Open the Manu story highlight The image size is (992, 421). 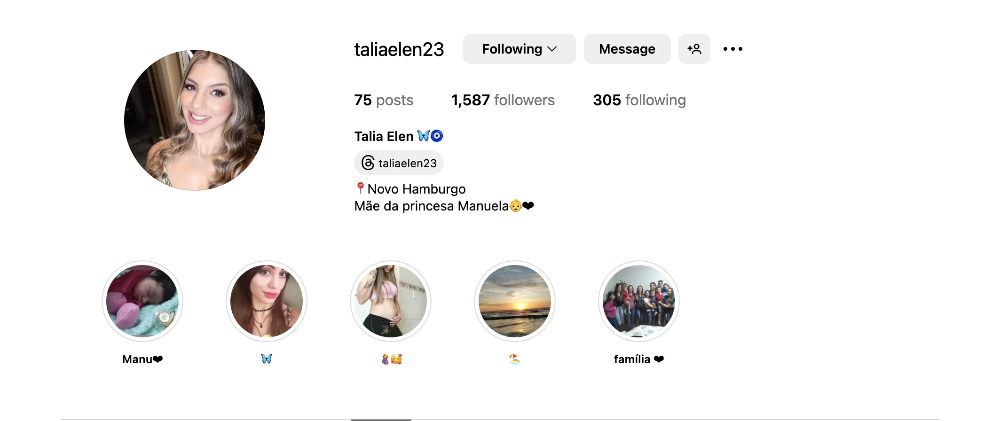point(142,301)
